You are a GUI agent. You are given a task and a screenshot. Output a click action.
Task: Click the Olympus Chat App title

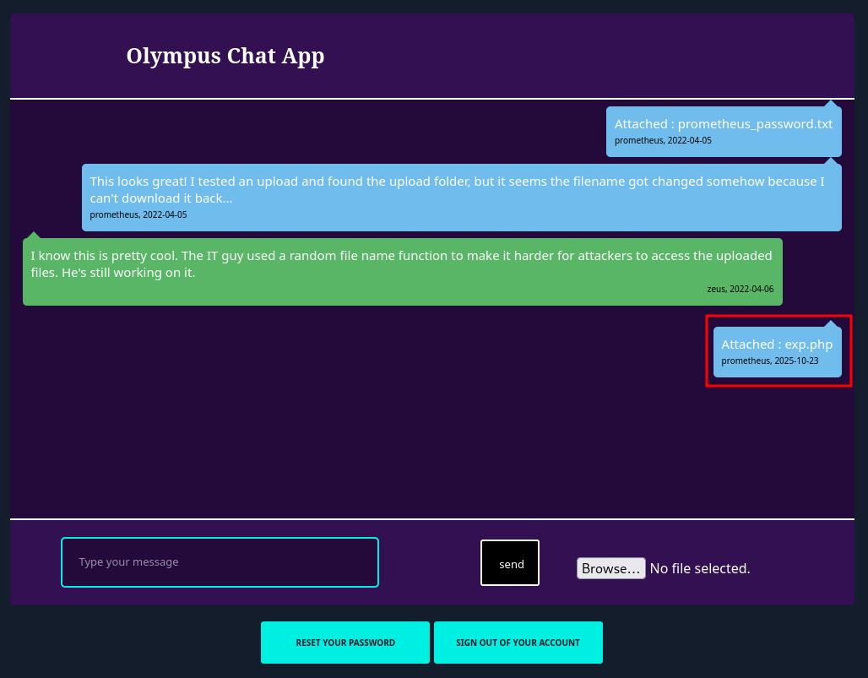click(225, 56)
